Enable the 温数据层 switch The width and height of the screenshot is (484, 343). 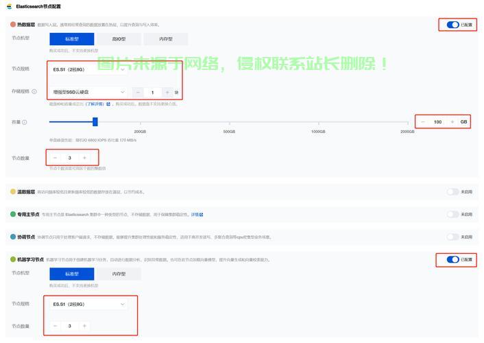pos(453,191)
